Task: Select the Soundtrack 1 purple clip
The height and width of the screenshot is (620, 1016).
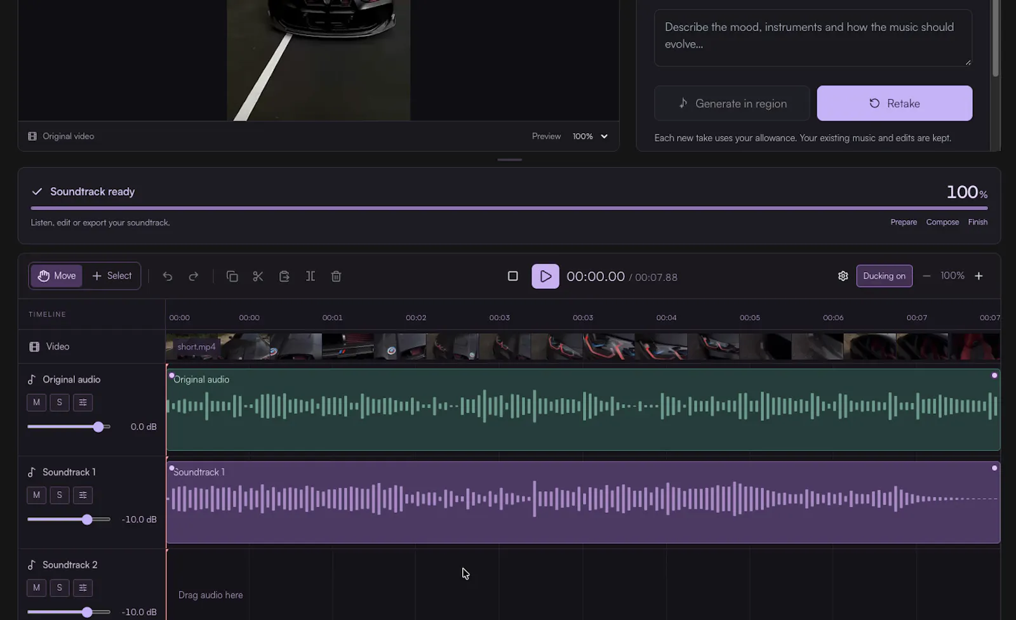Action: pos(583,503)
